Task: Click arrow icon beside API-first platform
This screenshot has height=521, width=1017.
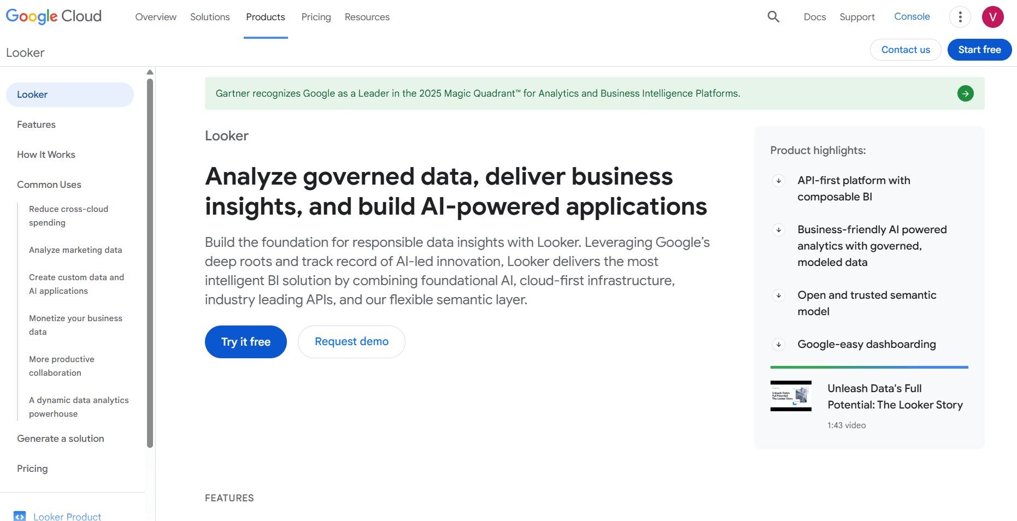Action: (779, 181)
